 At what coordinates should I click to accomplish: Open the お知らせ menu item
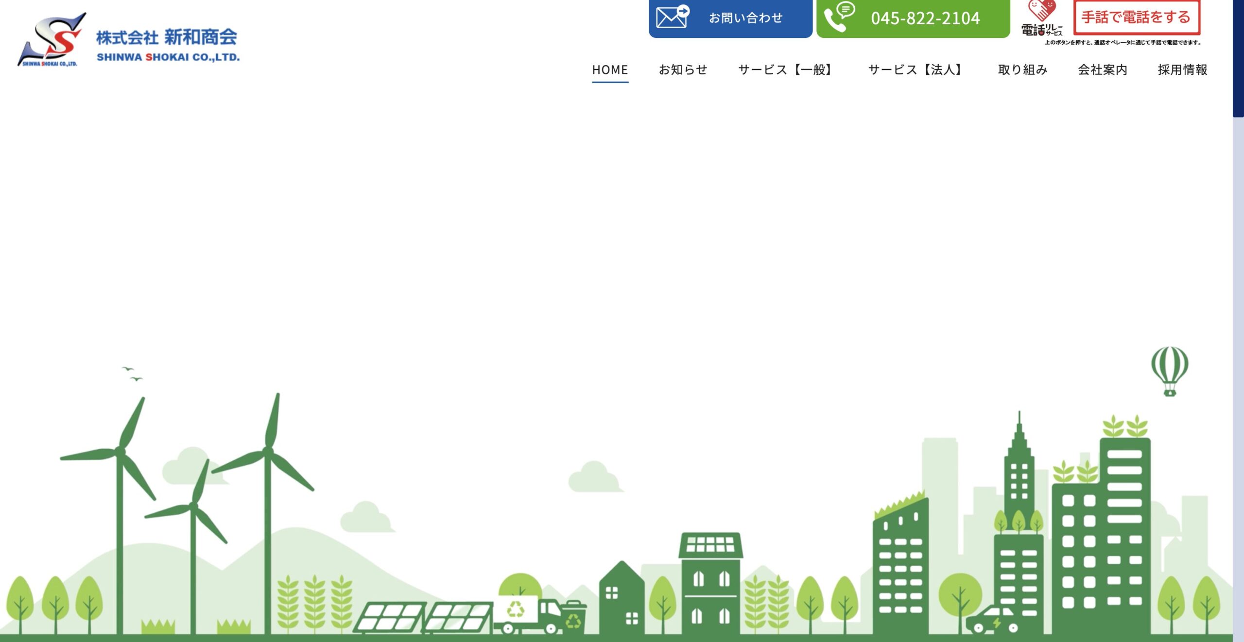[683, 70]
